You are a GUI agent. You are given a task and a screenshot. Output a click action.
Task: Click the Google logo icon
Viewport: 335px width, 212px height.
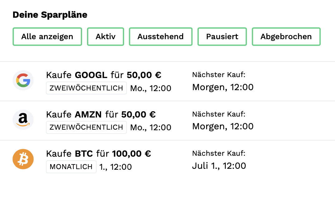tap(23, 81)
